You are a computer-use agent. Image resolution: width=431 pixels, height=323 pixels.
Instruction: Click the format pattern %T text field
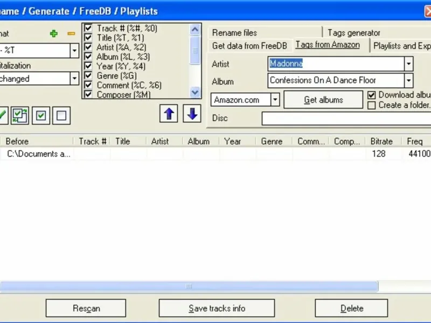[35, 51]
